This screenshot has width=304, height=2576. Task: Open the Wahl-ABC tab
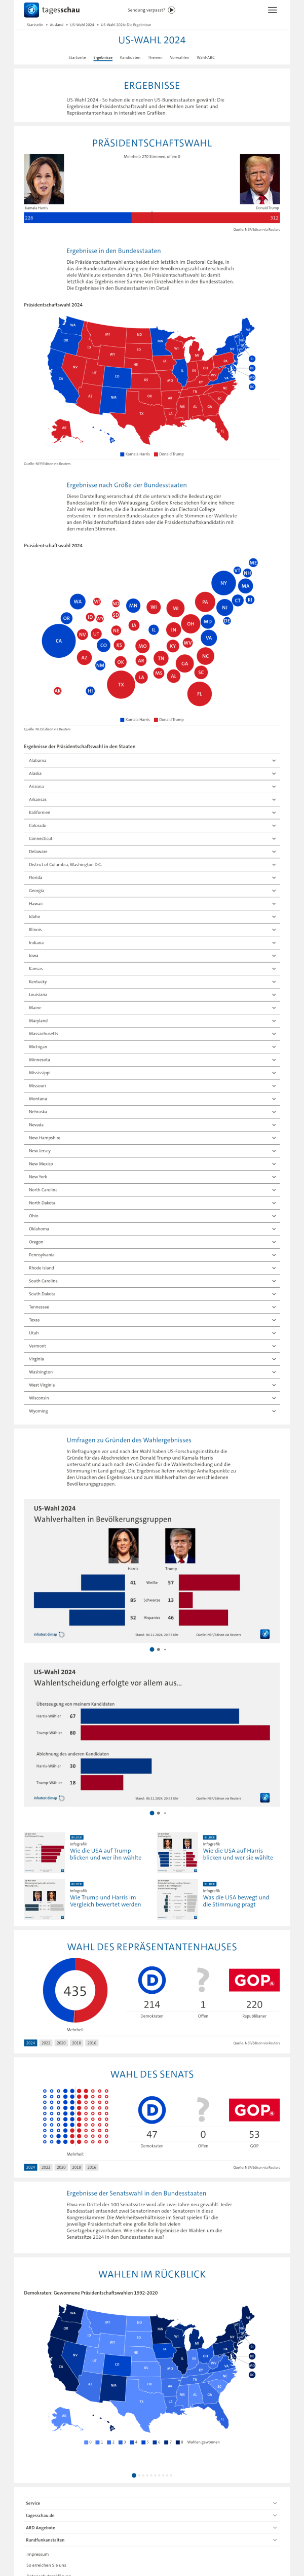click(x=205, y=57)
